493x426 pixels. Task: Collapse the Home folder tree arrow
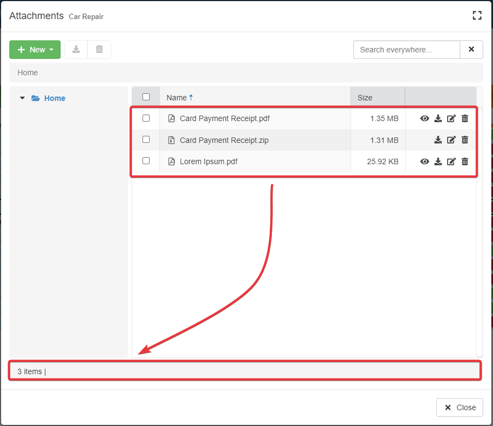pos(22,98)
